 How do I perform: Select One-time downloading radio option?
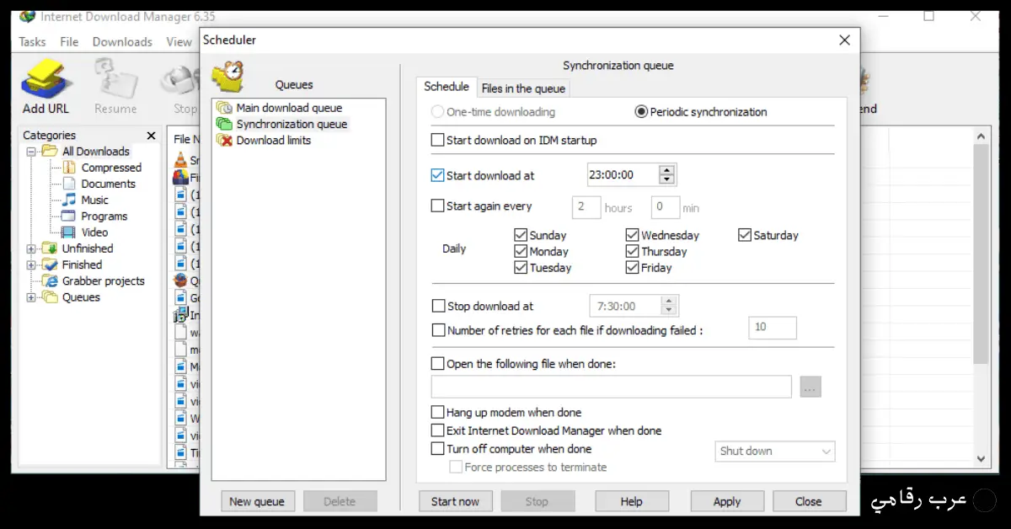click(x=438, y=112)
